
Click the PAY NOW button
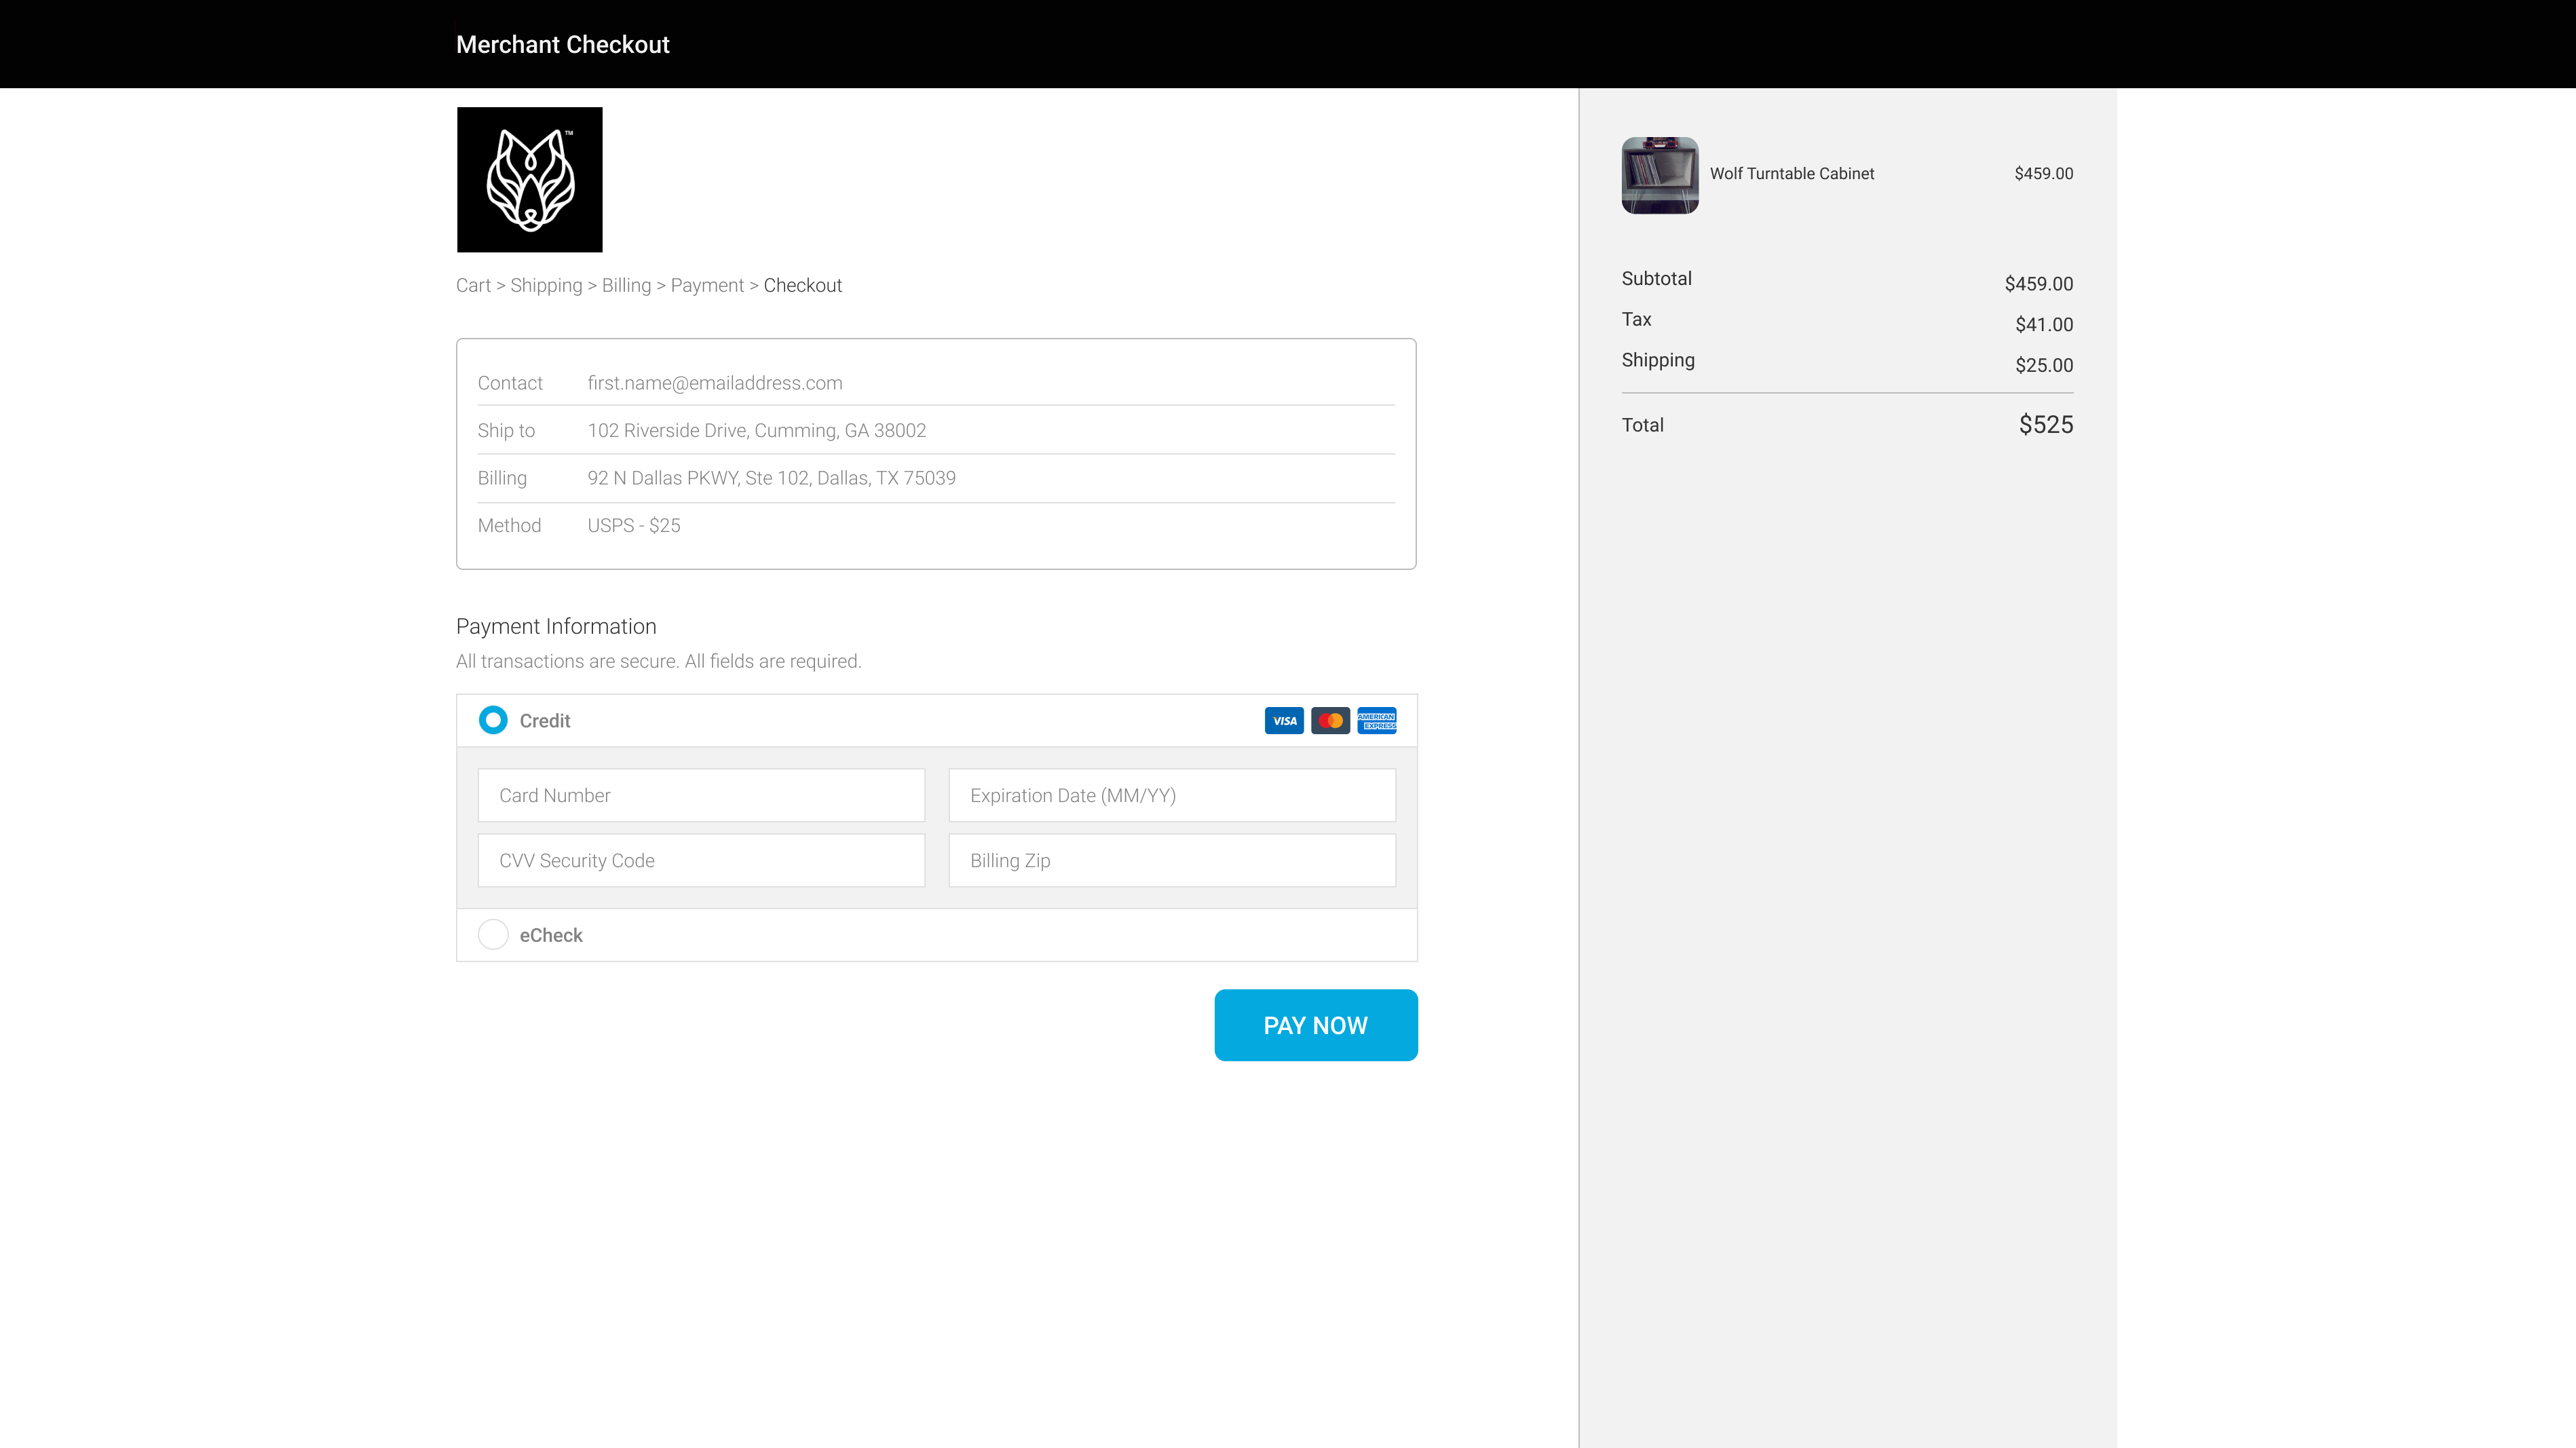[x=1316, y=1025]
